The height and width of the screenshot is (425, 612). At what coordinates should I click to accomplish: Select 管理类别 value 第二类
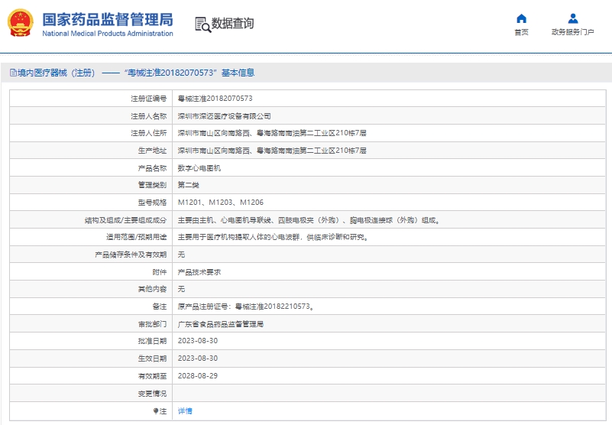point(189,185)
